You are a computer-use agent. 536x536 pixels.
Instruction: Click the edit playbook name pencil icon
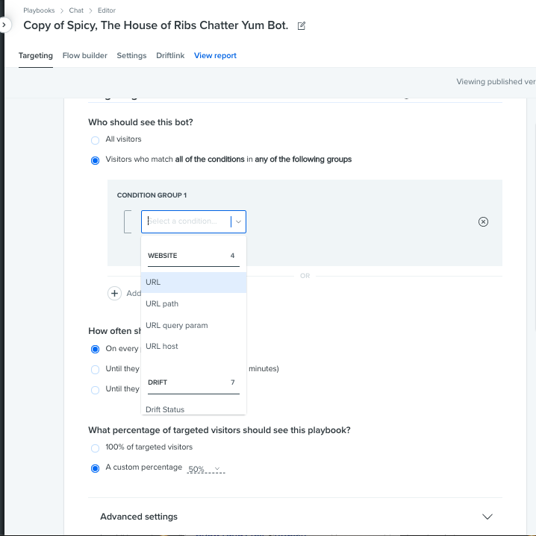301,25
